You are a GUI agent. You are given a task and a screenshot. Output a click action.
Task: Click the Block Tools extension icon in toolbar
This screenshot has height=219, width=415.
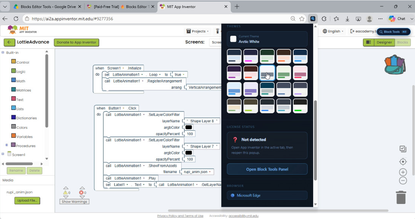pos(313,19)
